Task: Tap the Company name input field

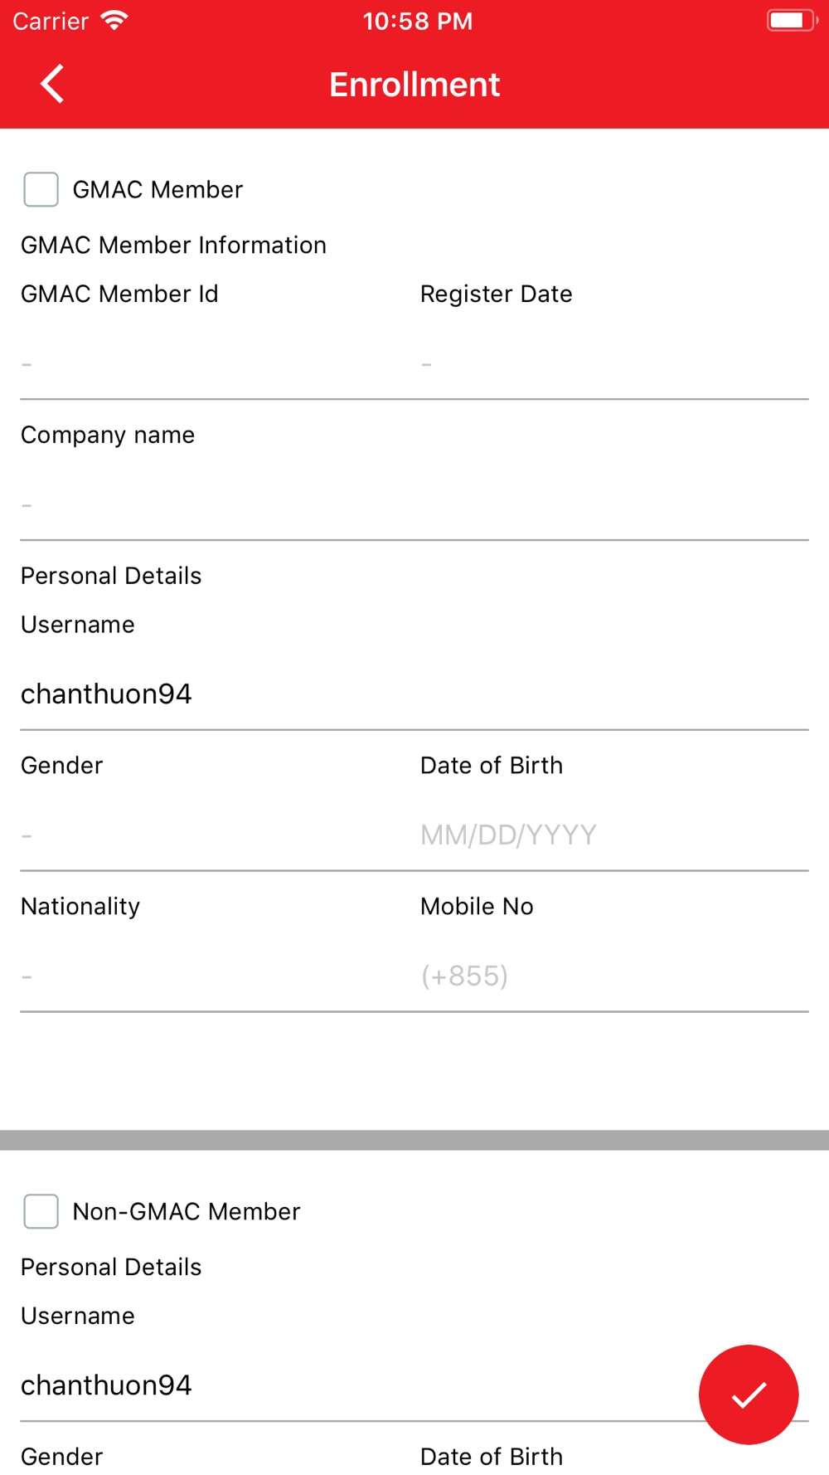Action: tap(414, 504)
